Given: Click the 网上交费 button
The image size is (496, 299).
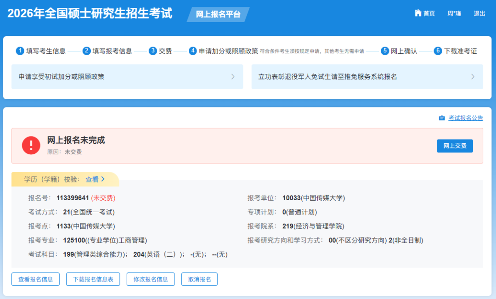Looking at the screenshot, I should [455, 146].
